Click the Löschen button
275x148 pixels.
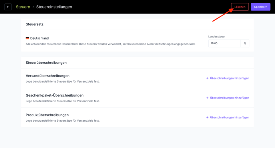point(240,7)
